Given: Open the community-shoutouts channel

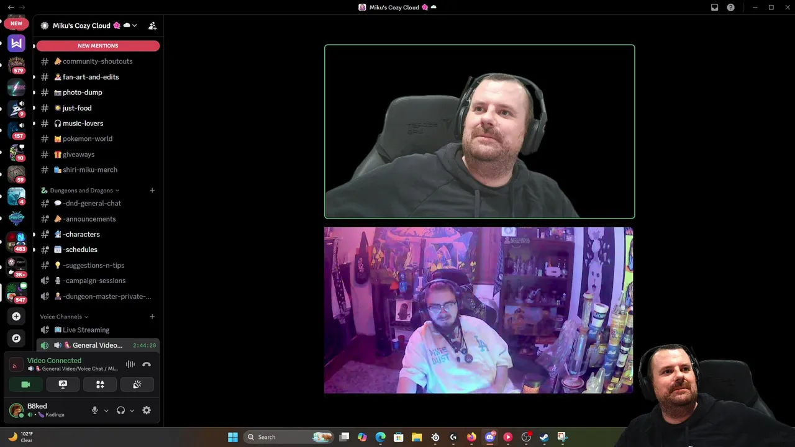Looking at the screenshot, I should [98, 61].
